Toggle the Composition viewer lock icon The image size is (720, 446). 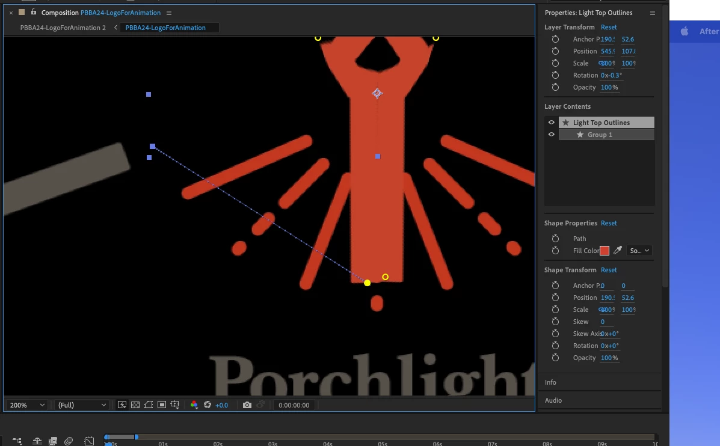point(34,13)
